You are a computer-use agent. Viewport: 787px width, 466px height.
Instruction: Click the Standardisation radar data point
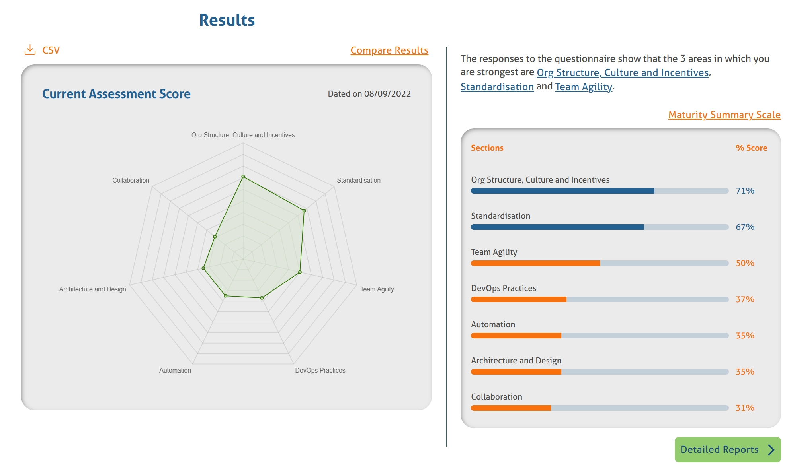coord(304,210)
